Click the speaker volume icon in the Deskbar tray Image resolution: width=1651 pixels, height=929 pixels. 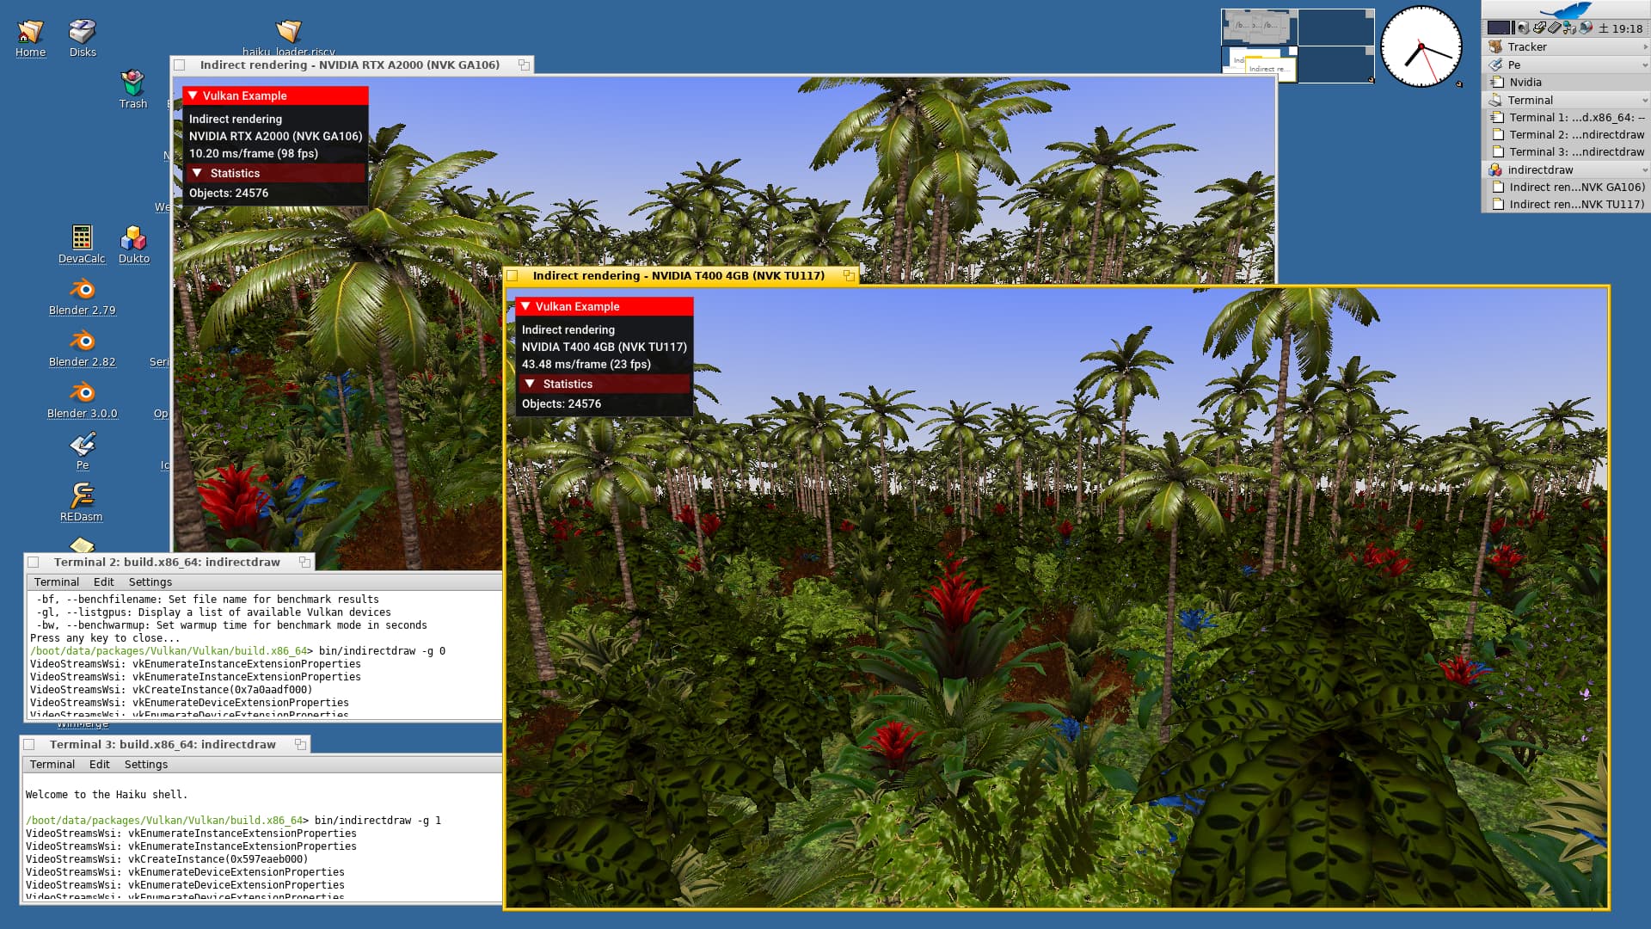[1523, 28]
